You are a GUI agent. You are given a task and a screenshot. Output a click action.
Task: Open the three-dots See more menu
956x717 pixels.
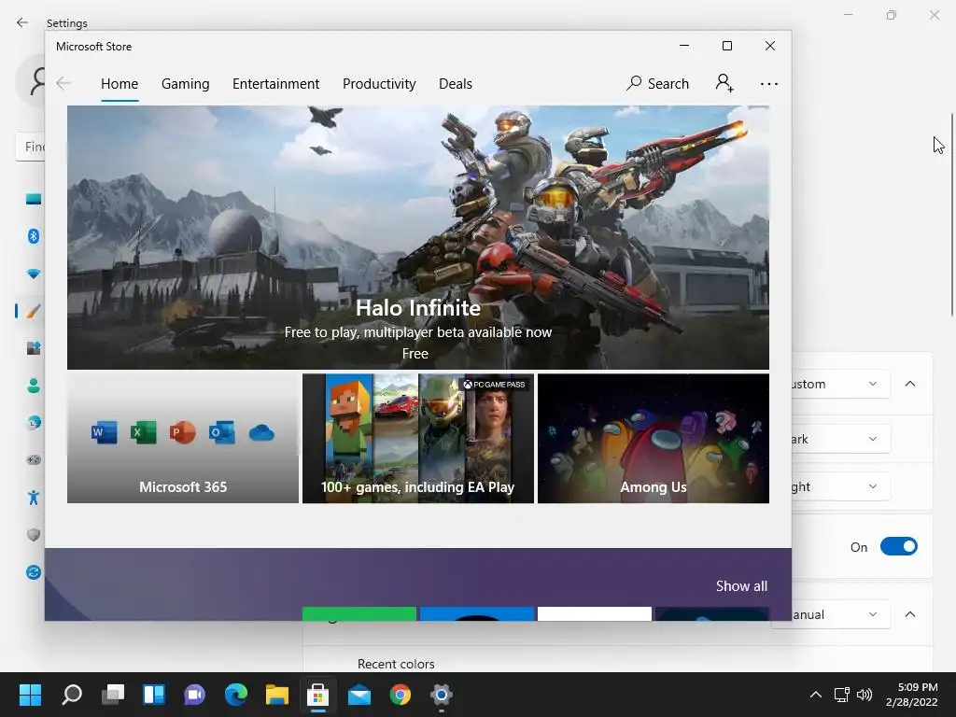pyautogui.click(x=769, y=83)
